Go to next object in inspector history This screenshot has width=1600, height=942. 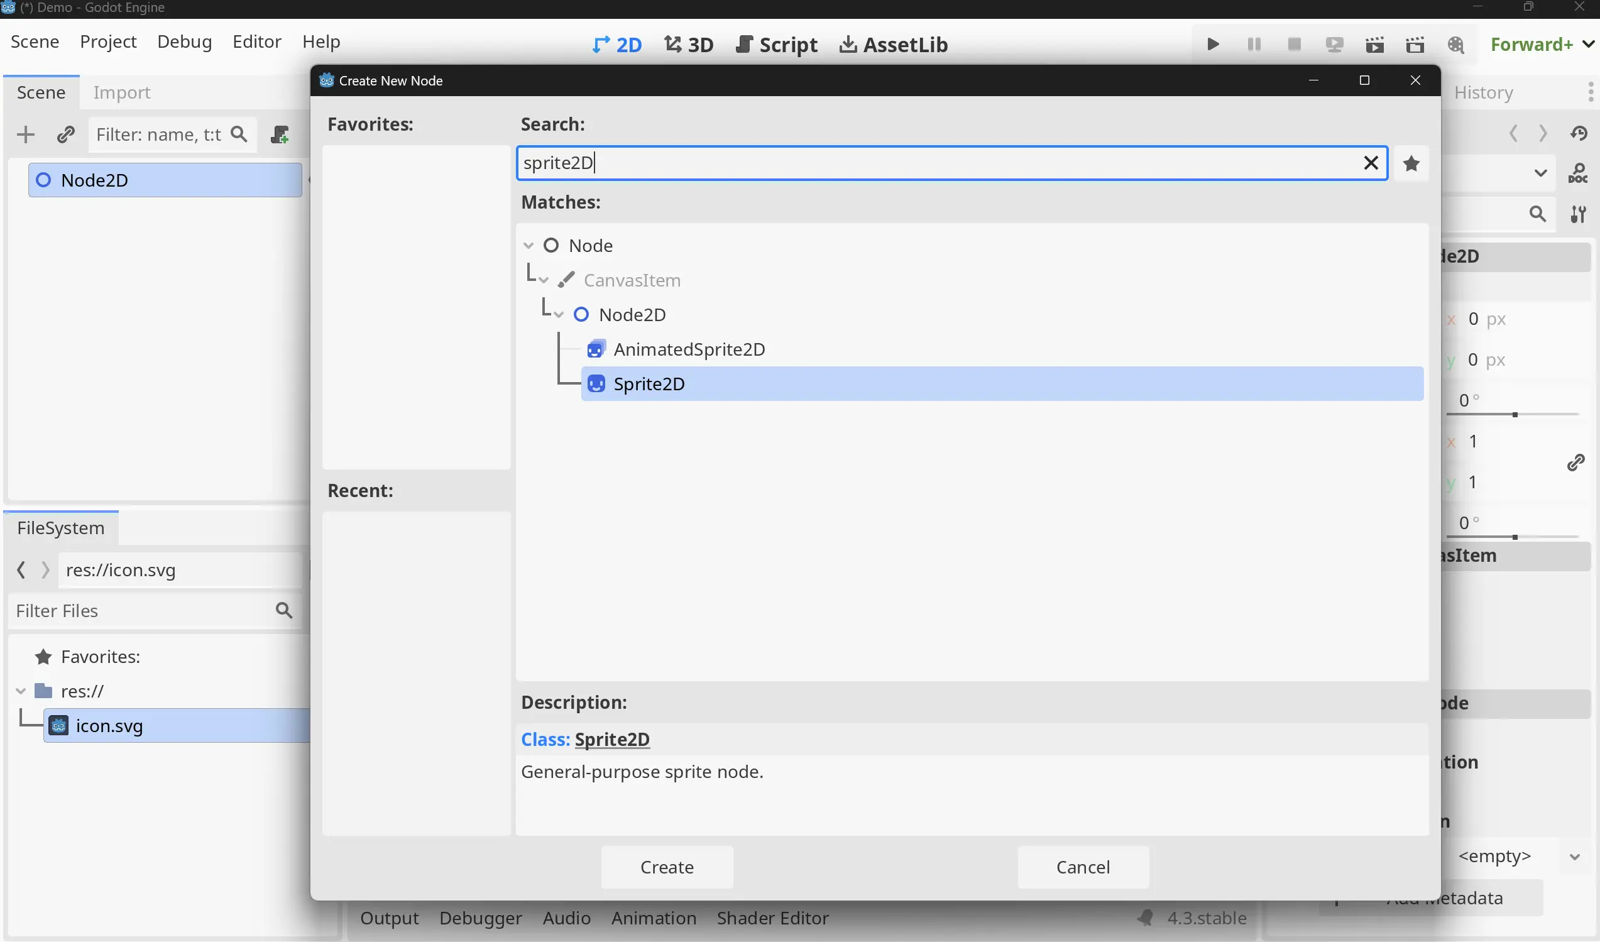pyautogui.click(x=1543, y=133)
